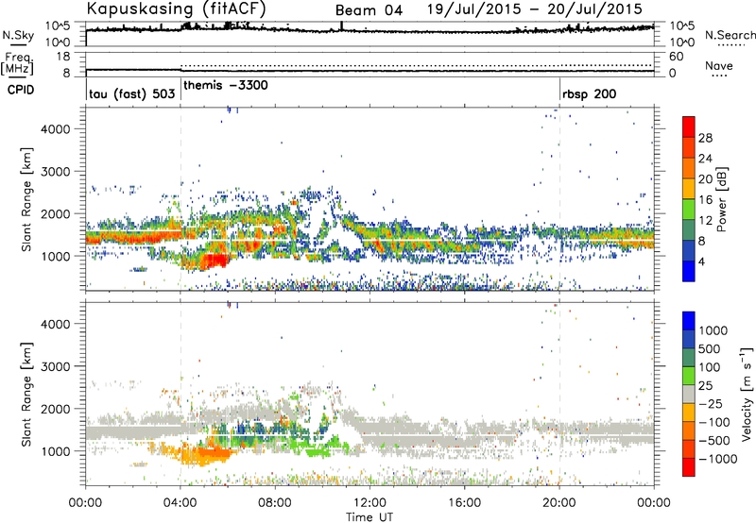Viewport: 756px width, 523px height.
Task: Click the '4000' tick of the power panel
Action: point(55,129)
